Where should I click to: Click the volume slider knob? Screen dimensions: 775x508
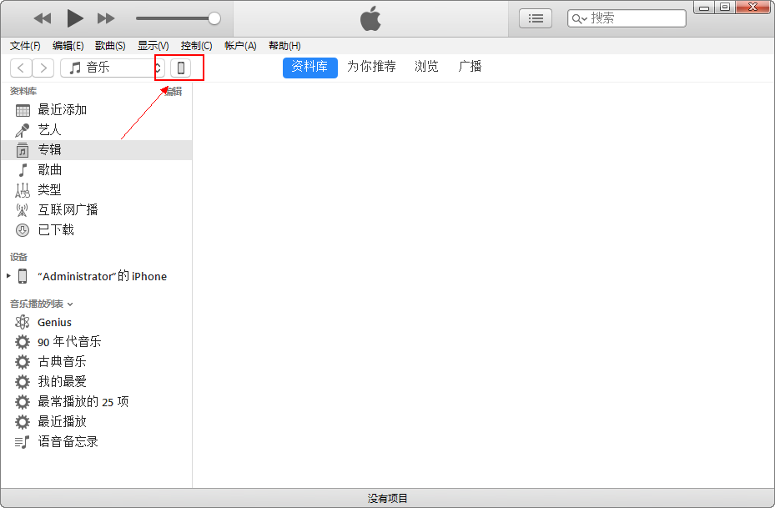pos(214,19)
